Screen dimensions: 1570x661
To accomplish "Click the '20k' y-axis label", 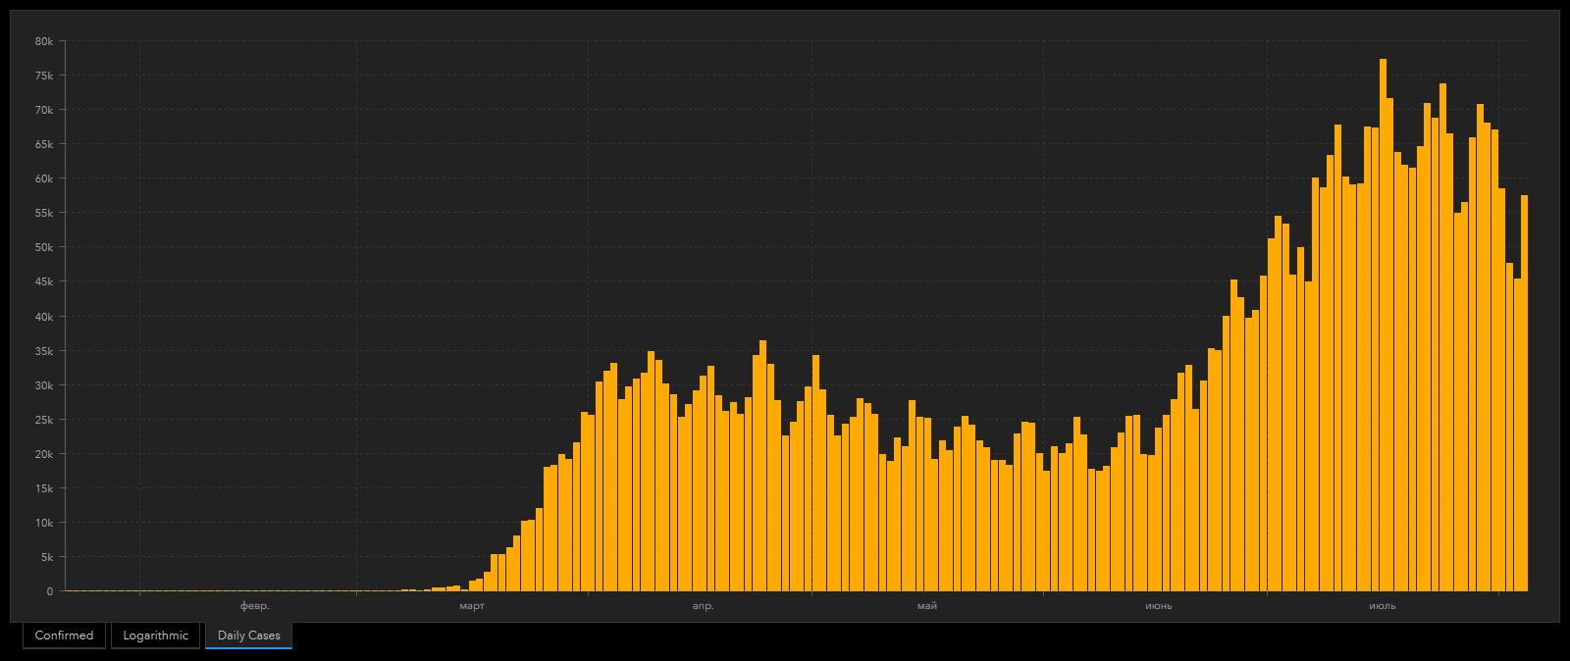I will click(44, 454).
